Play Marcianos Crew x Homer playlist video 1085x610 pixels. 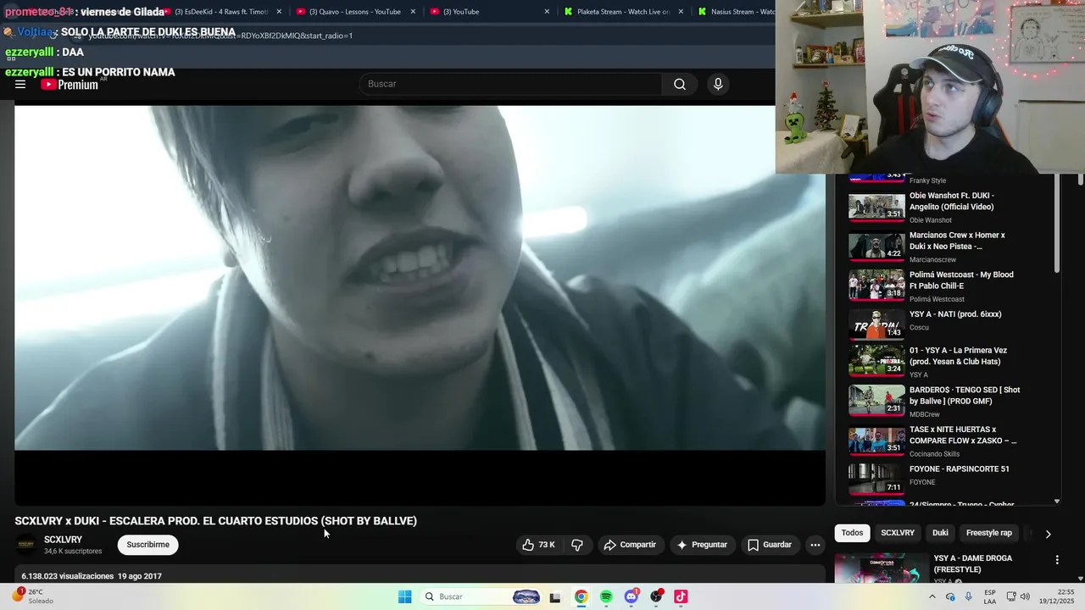point(952,247)
